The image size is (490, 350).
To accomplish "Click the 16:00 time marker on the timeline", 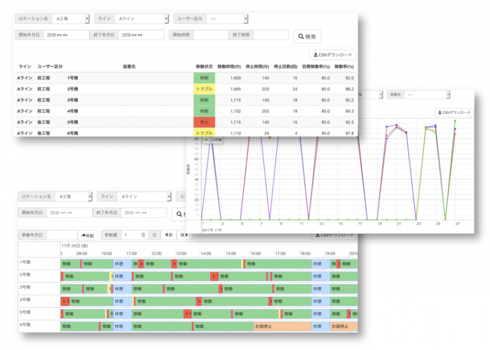I will point(255,253).
